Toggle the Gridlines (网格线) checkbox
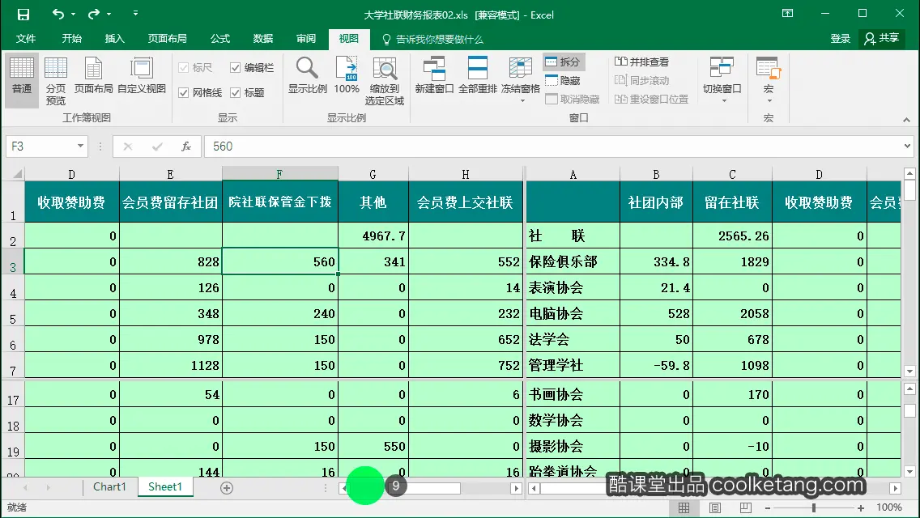This screenshot has width=920, height=518. point(183,93)
